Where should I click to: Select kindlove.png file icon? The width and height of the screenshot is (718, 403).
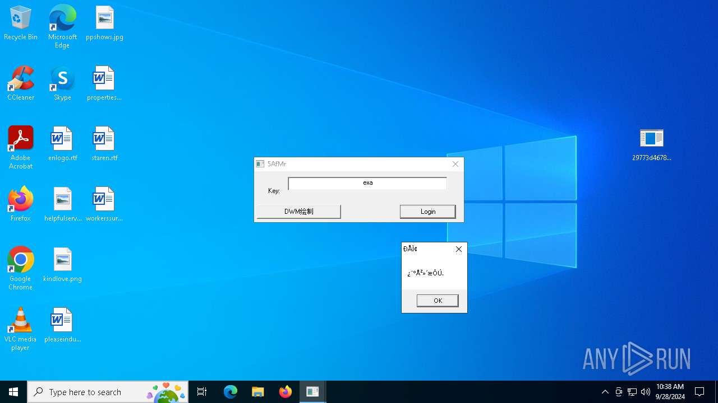point(62,265)
